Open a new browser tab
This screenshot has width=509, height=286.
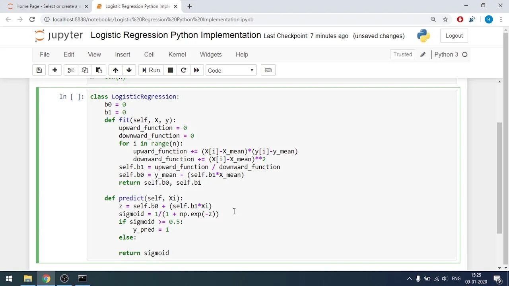(190, 6)
